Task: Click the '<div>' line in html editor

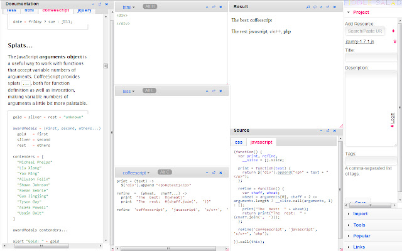Action: point(122,15)
